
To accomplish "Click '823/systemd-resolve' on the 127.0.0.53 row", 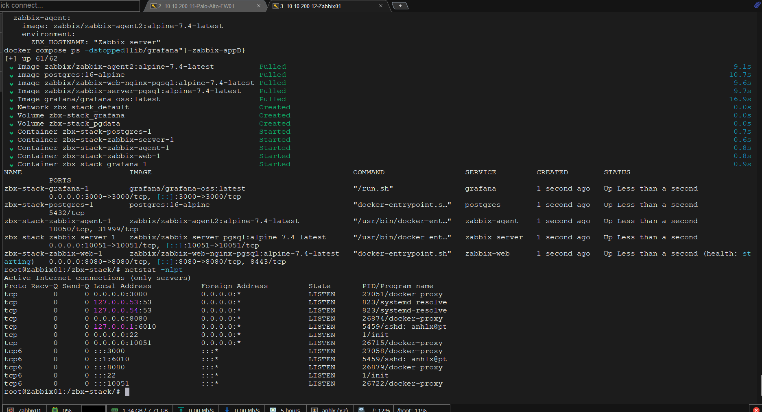I will [x=404, y=302].
